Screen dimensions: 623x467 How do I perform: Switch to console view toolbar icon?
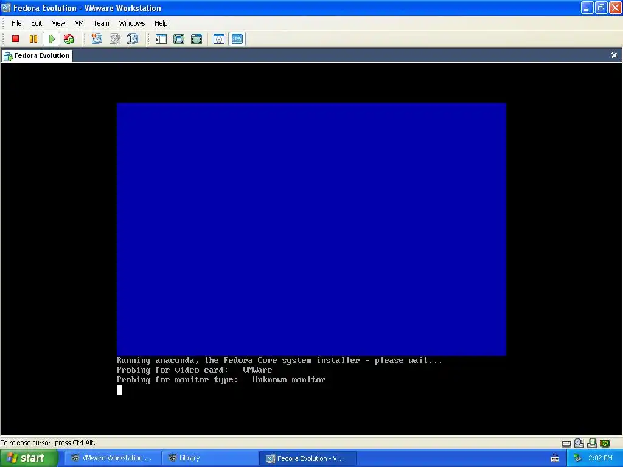tap(237, 39)
